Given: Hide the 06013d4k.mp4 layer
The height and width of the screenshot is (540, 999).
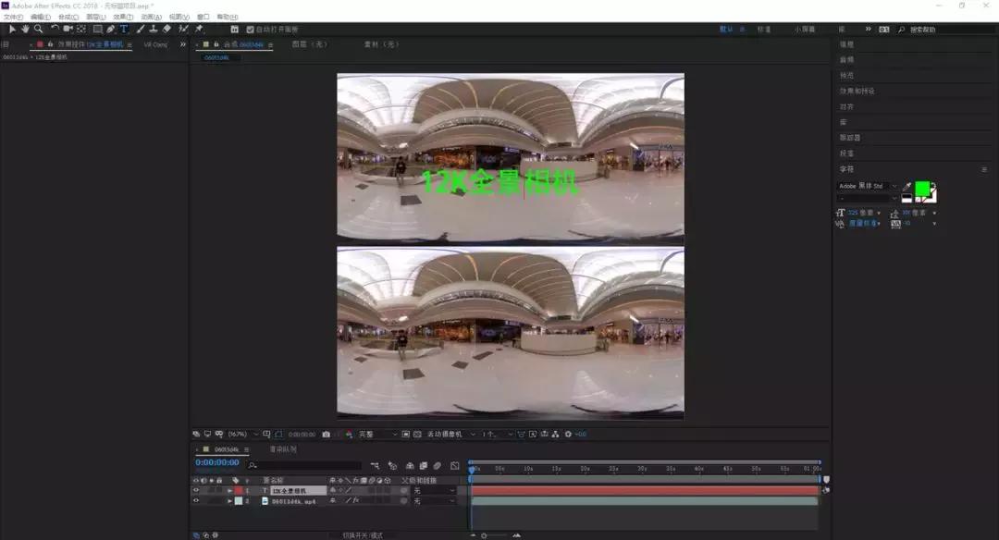Looking at the screenshot, I should pyautogui.click(x=195, y=501).
